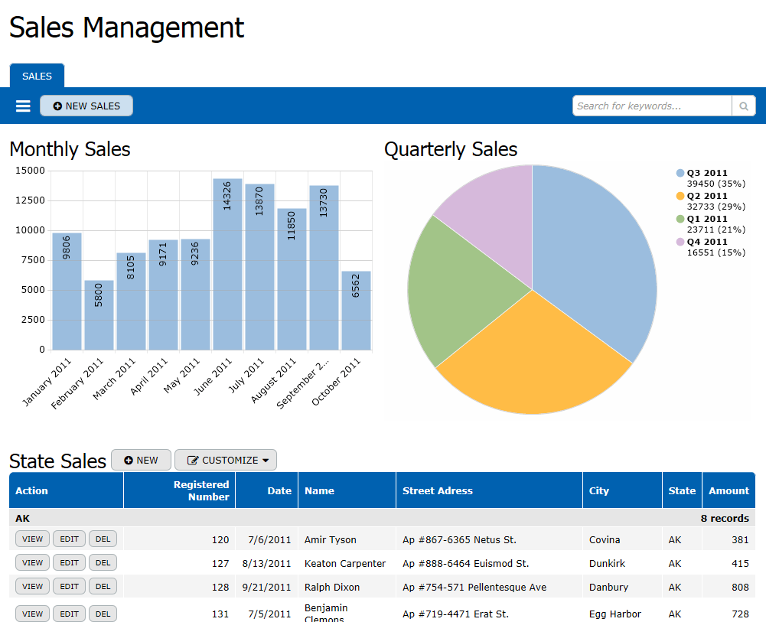View Amir Tyson's record
The image size is (766, 622).
click(32, 539)
